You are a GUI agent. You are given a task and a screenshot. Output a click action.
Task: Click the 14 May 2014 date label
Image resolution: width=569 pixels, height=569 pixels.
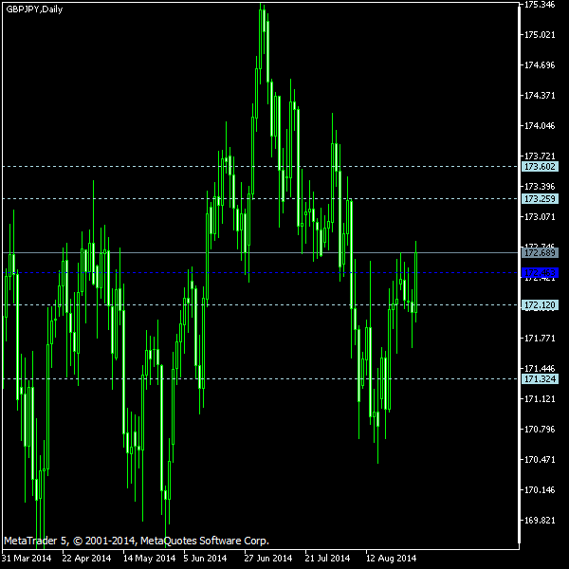150,559
